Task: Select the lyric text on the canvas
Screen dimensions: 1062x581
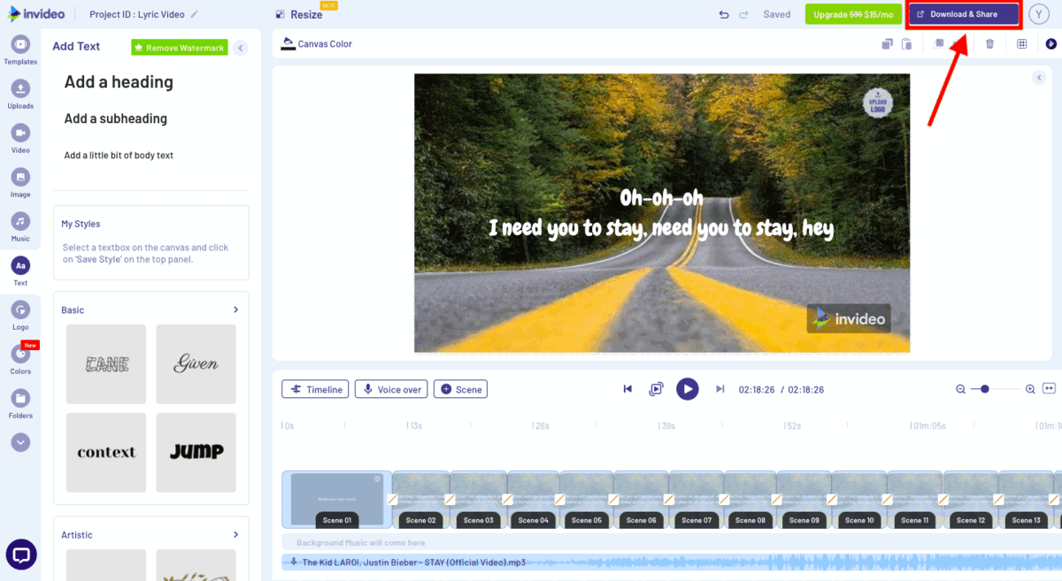Action: tap(661, 213)
